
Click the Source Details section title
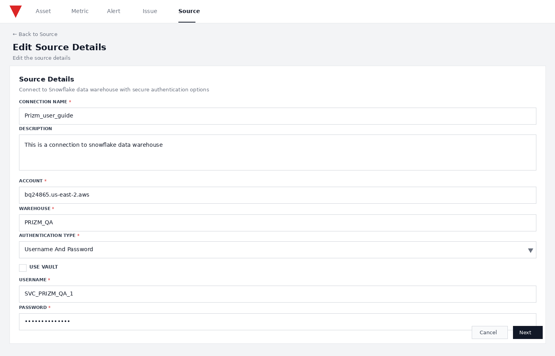[x=46, y=79]
